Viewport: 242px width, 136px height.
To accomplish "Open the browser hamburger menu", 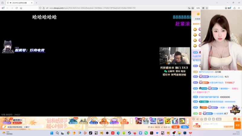I will 239,8.
